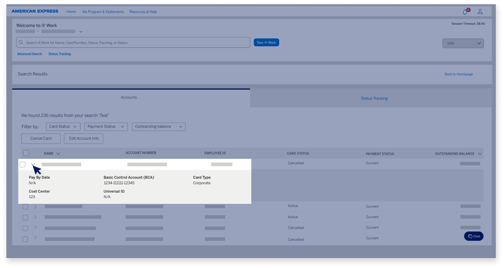Switch to the Status Tracking tab
Screen dimensions: 504x268
coord(374,98)
